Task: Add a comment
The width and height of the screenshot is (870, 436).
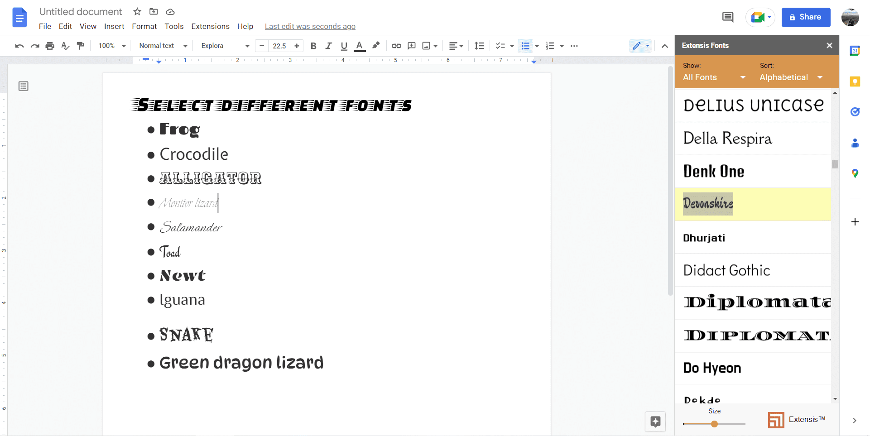Action: (x=412, y=46)
